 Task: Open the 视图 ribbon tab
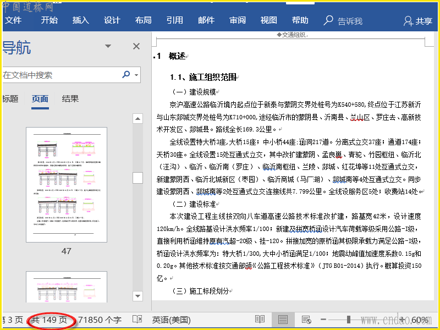[268, 20]
